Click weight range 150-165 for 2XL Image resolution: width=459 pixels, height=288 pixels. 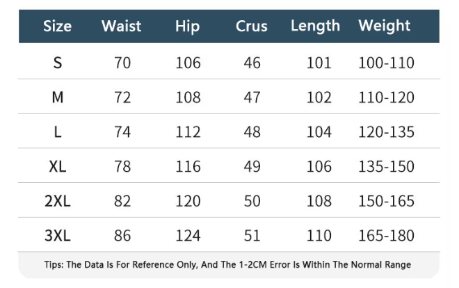386,202
